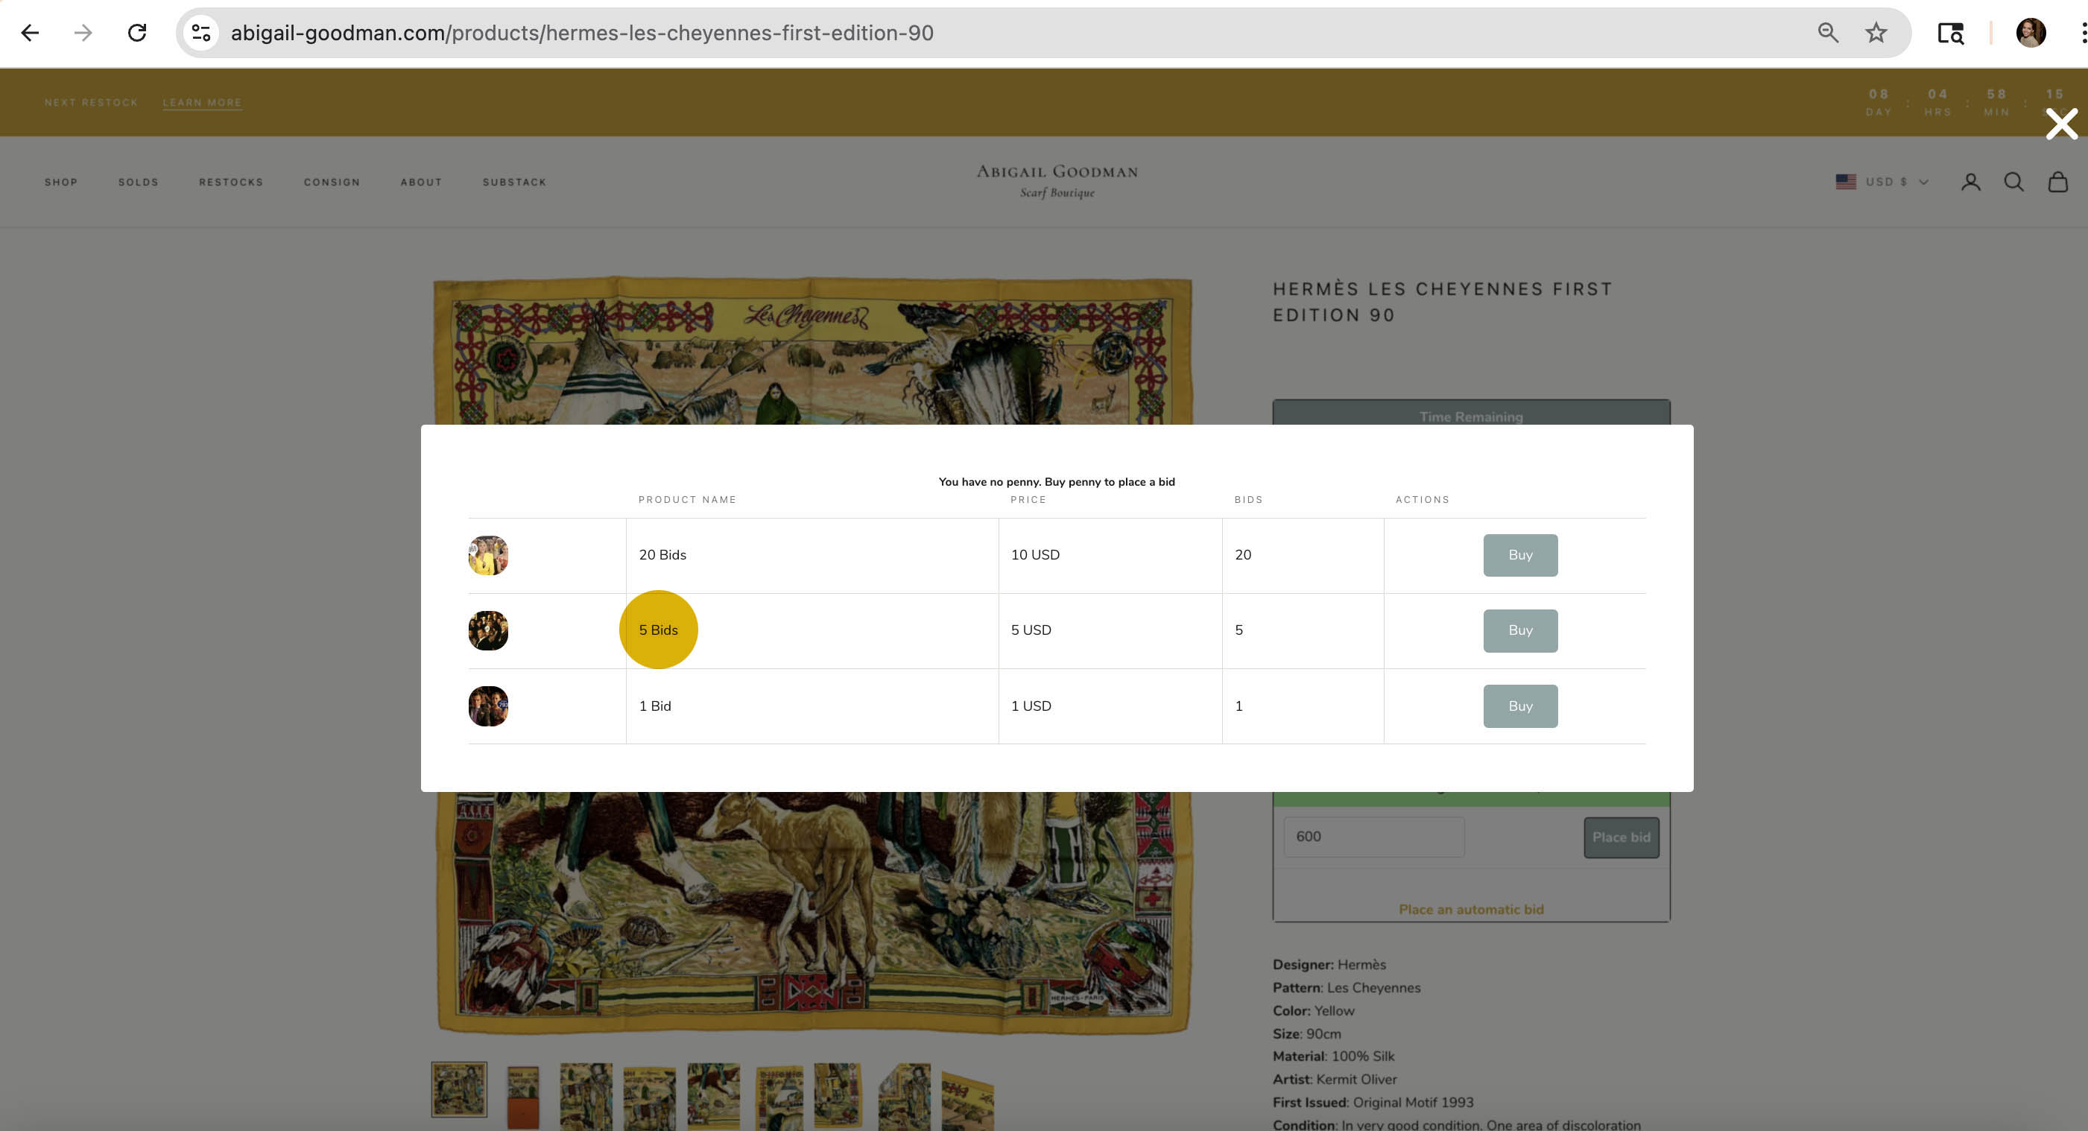Click the zoom magnifier in address bar

[1827, 32]
